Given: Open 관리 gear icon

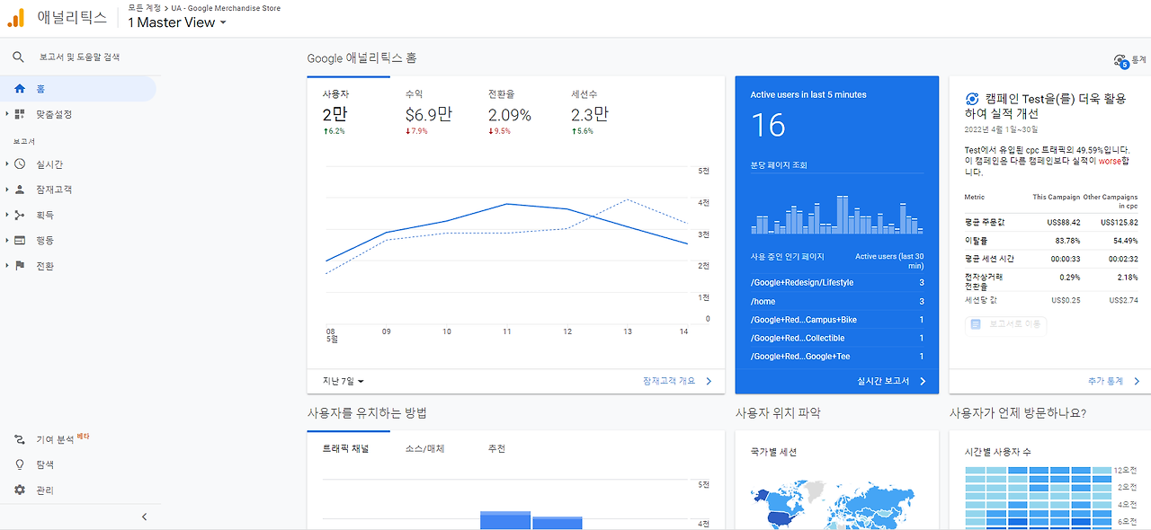Looking at the screenshot, I should pos(20,490).
